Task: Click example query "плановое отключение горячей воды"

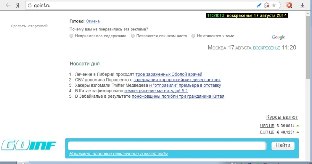Action: pyautogui.click(x=130, y=154)
